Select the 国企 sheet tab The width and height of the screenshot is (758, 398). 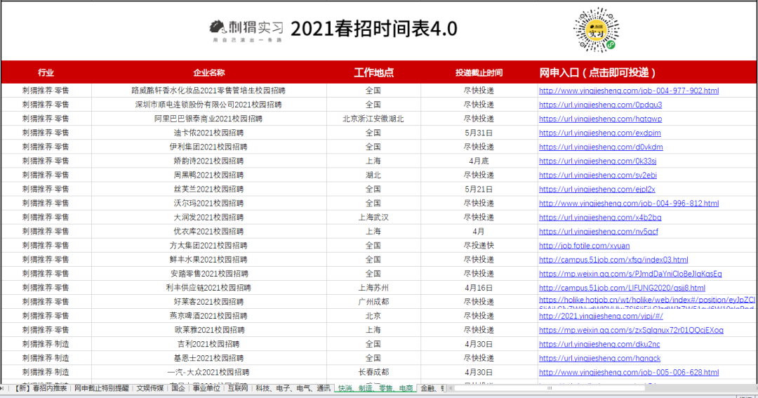click(178, 388)
